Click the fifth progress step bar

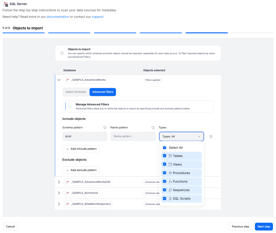[x=207, y=33]
